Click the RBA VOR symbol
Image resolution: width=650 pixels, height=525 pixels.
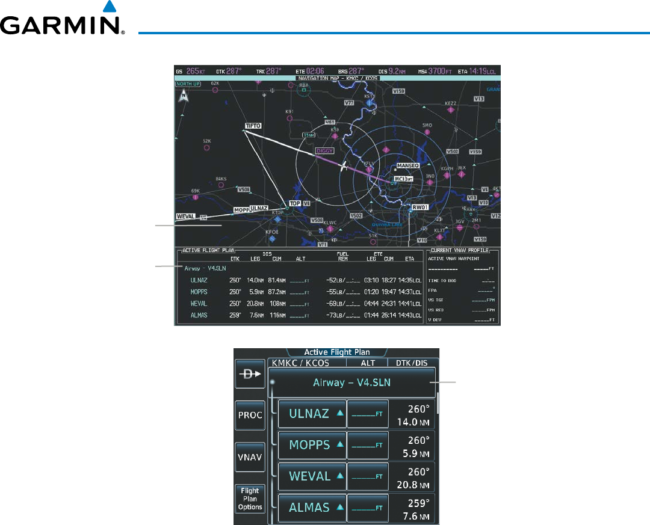pyautogui.click(x=304, y=90)
